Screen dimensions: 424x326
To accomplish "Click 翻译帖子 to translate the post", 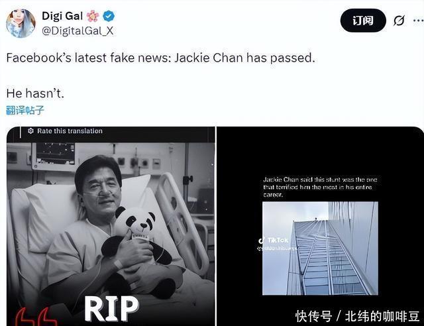I will [25, 110].
